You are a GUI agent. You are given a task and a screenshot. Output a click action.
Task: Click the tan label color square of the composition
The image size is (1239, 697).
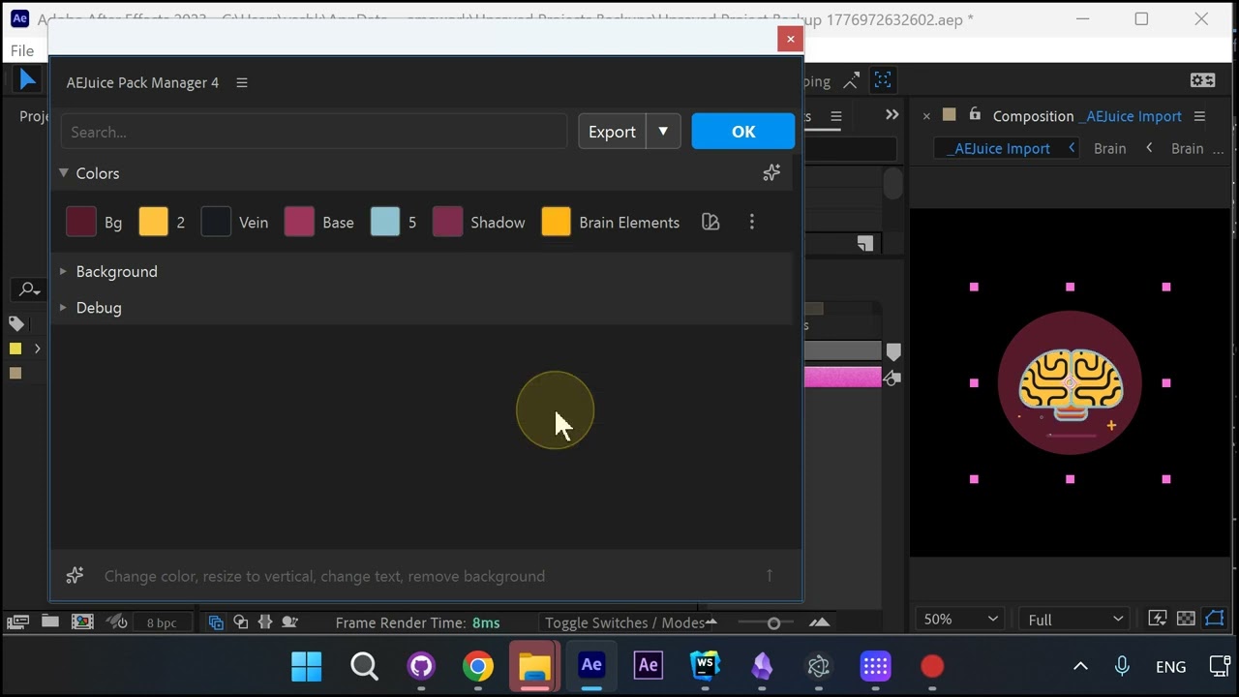pos(950,114)
